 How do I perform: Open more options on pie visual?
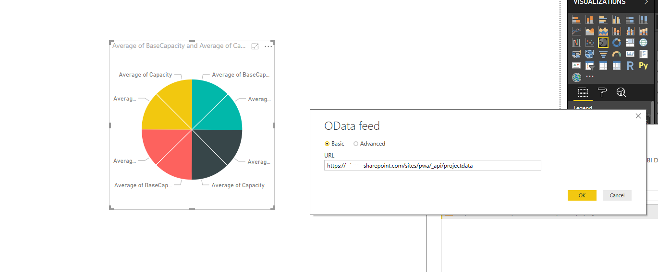(268, 46)
